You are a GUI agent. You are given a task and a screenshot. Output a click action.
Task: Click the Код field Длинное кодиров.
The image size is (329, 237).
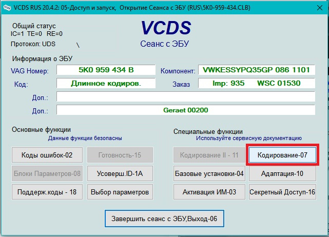[106, 83]
